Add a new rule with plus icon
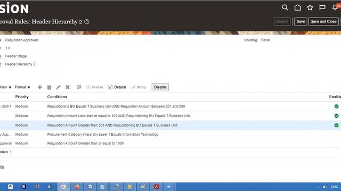The image size is (341, 191). point(40,87)
